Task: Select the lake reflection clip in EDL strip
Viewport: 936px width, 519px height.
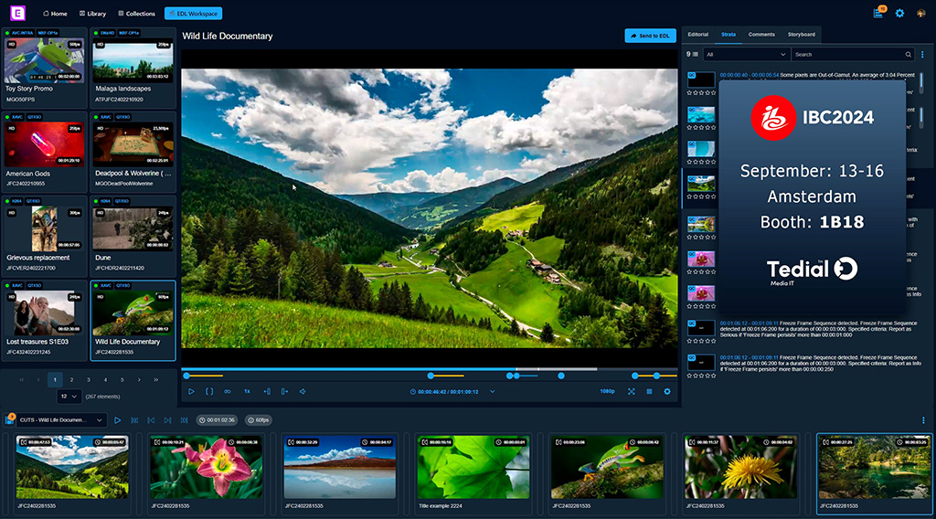Action: [x=340, y=467]
